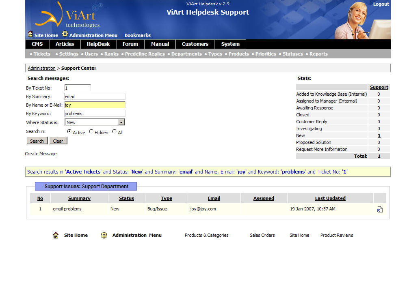Open Product Reviews footer link
The image size is (409, 298).
[337, 235]
